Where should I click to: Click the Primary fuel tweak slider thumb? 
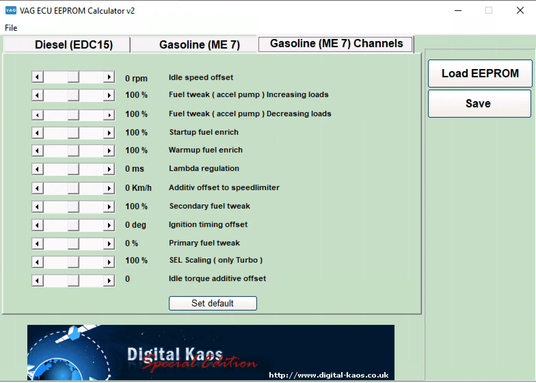click(73, 243)
